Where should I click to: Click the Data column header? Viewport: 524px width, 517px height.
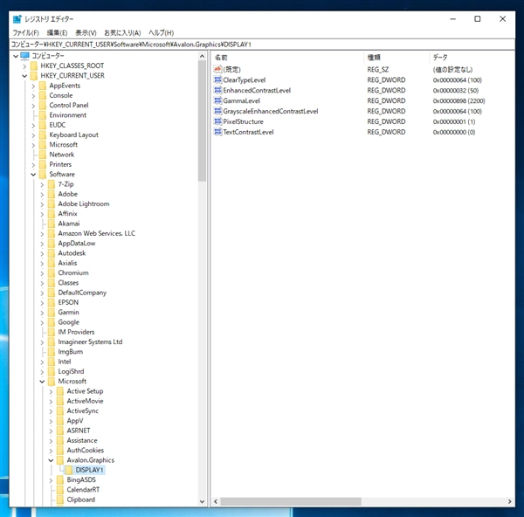tap(472, 58)
